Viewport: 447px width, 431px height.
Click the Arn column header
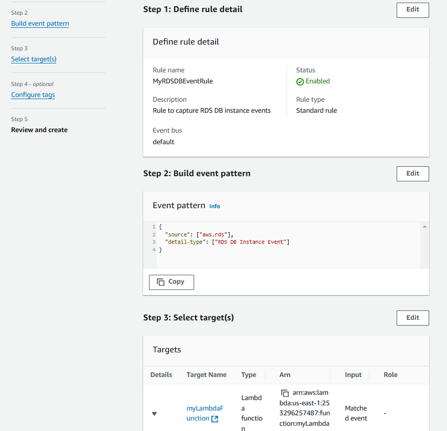click(x=285, y=375)
